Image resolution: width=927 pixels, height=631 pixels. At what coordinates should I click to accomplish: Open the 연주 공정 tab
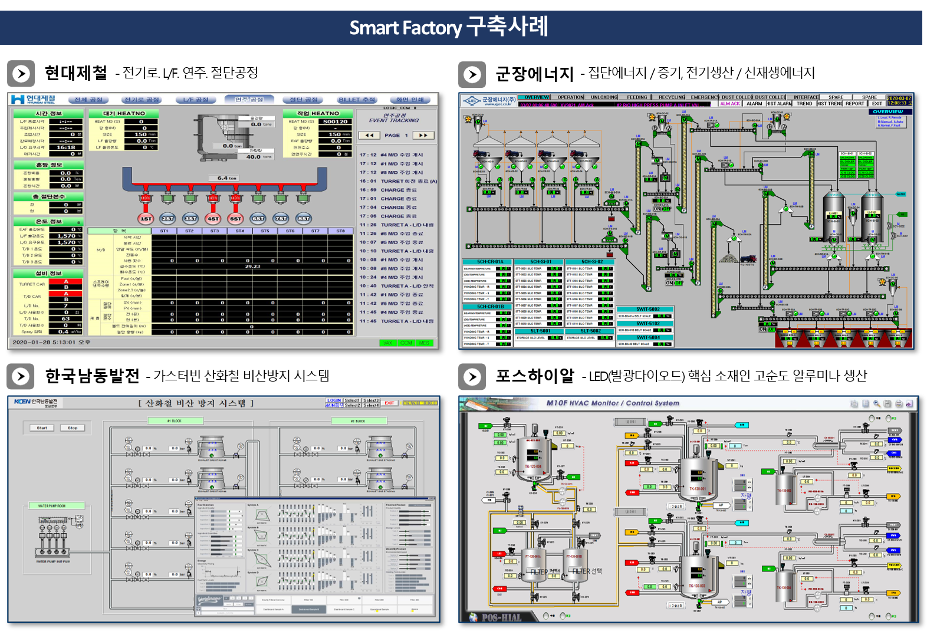click(249, 100)
